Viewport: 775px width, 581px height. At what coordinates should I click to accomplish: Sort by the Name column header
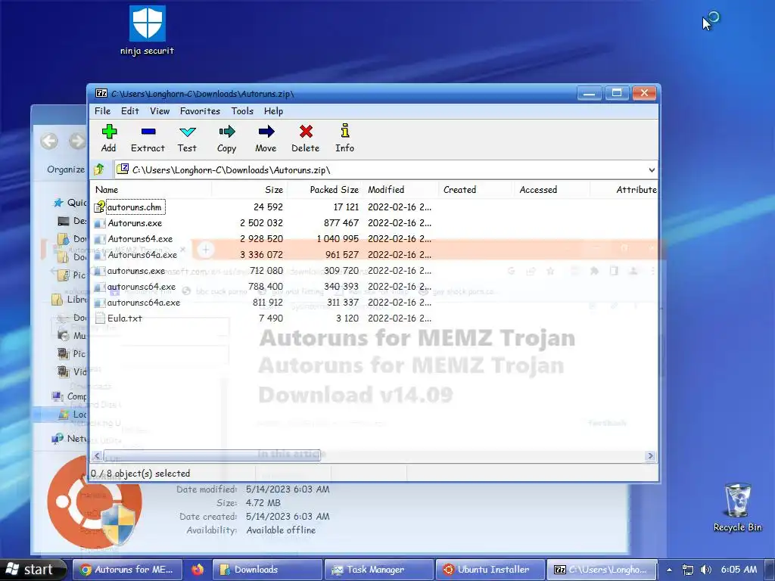151,190
